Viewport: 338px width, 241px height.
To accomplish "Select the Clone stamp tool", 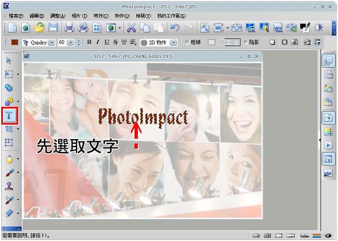I will point(9,186).
